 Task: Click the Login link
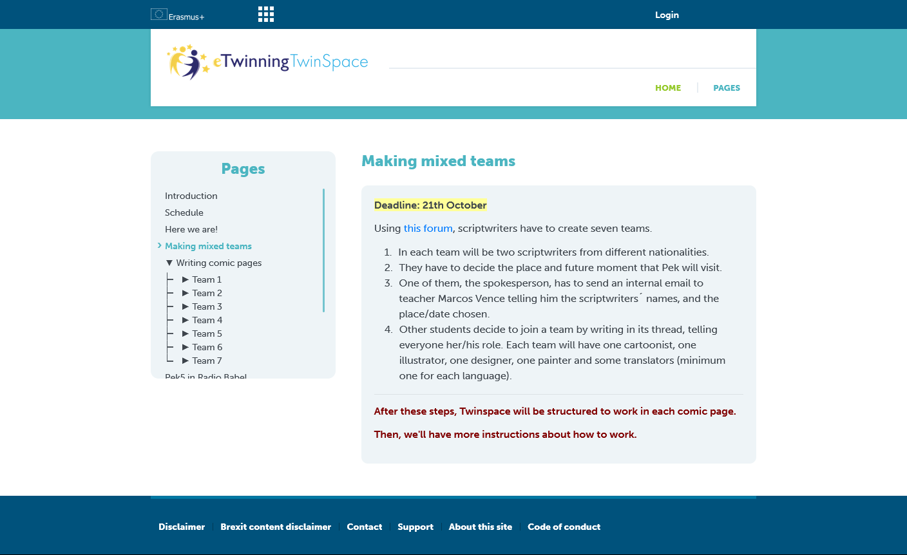coord(667,15)
